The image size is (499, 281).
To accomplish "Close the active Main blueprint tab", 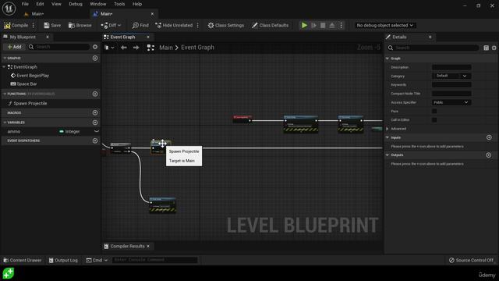I will (x=152, y=14).
